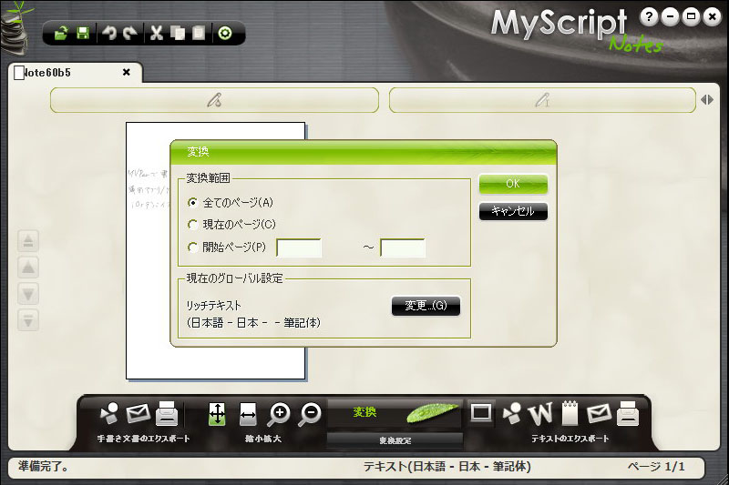
Task: Zoom out with the minus magnifier
Action: (x=310, y=414)
